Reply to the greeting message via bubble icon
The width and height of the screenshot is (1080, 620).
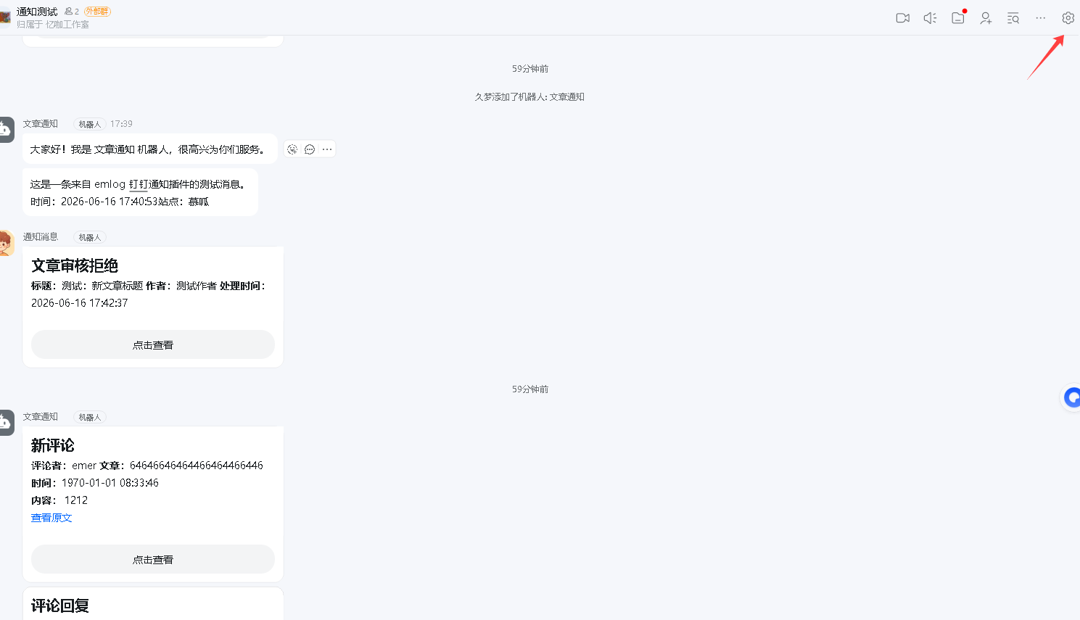pos(310,149)
